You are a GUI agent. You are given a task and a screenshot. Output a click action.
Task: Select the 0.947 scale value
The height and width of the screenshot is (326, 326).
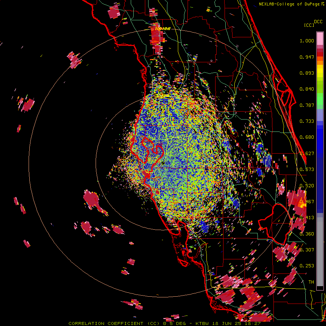click(307, 57)
